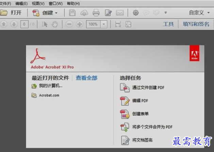Click the send email envelope icon
Viewport: 214px width, 152px height.
[x=120, y=13]
